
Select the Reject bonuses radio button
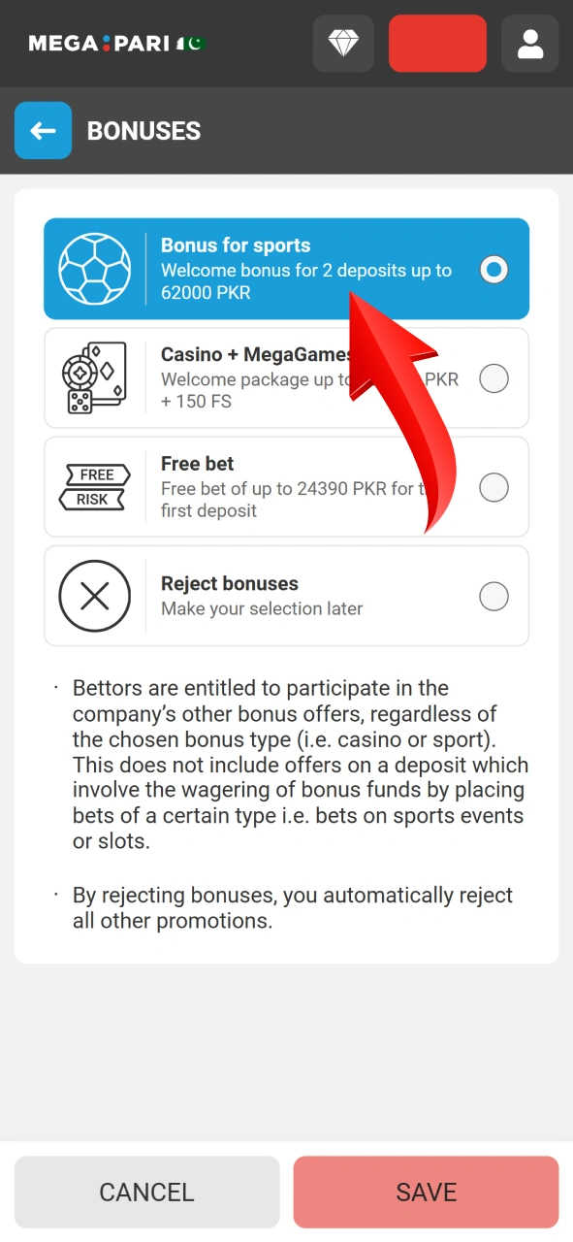493,596
